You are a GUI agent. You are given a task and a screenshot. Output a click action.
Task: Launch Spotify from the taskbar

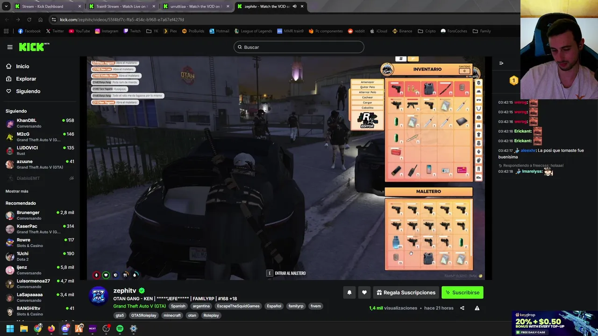click(120, 329)
